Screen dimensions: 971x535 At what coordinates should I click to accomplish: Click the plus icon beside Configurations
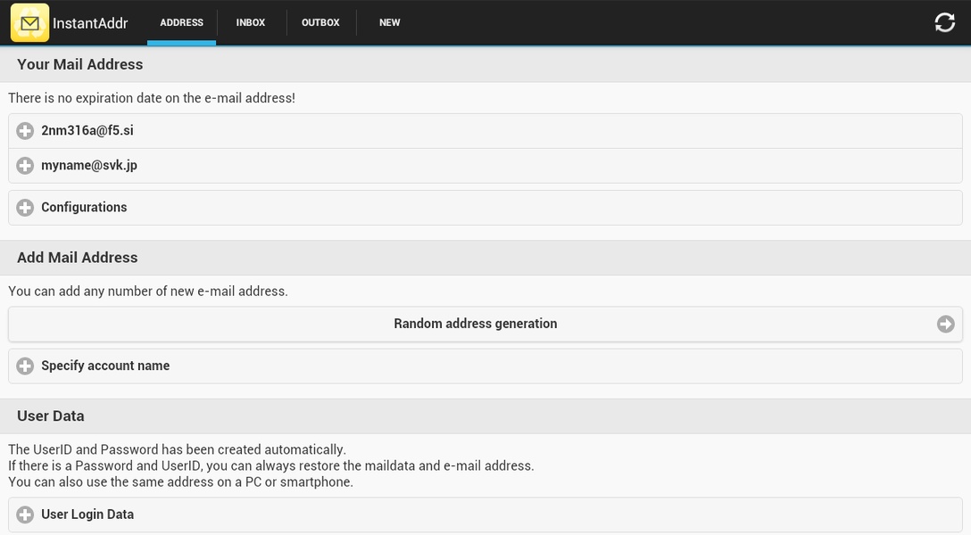[25, 208]
